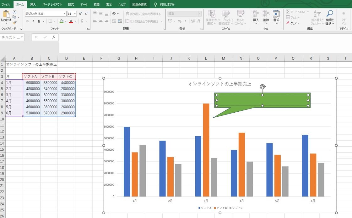Apply comma style
This screenshot has height=218, width=352.
click(186, 21)
